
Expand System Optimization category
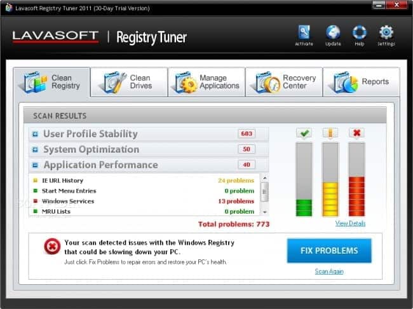click(35, 150)
